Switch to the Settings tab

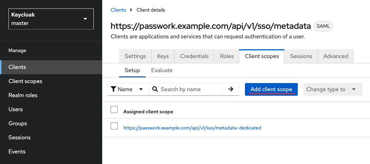point(135,56)
